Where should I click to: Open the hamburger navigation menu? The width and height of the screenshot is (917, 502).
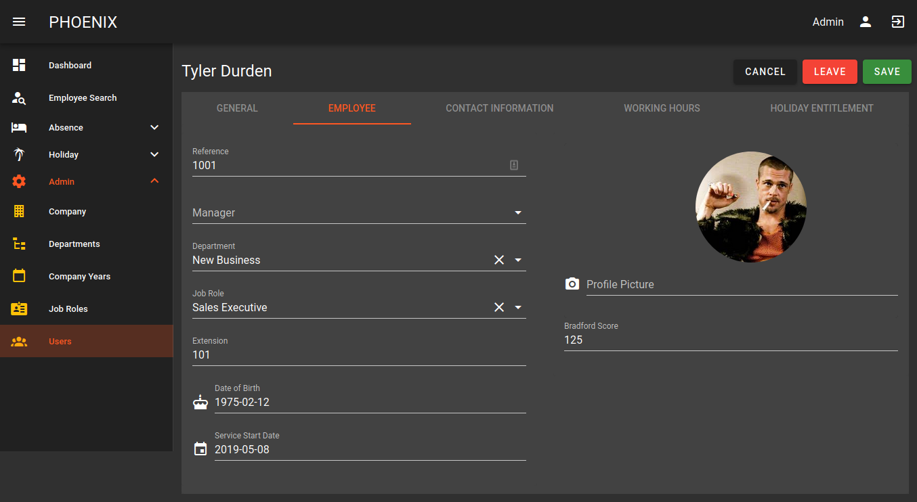[19, 22]
